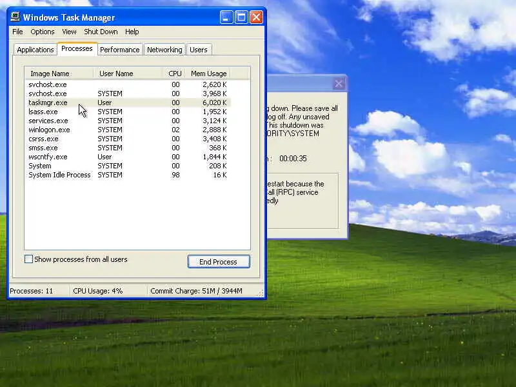Open the Shut Down menu
Image resolution: width=516 pixels, height=387 pixels.
[101, 32]
